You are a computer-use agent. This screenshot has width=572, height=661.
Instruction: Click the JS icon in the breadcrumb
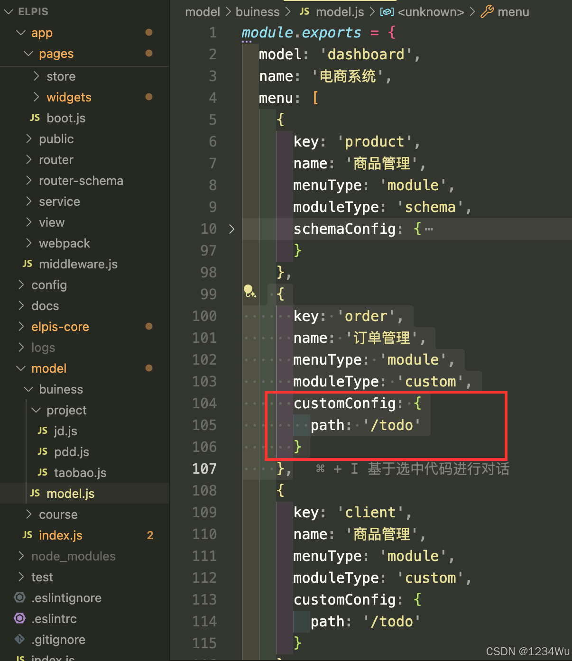pyautogui.click(x=304, y=11)
